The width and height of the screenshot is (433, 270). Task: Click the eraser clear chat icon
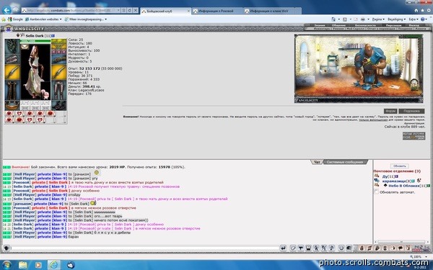(293, 248)
